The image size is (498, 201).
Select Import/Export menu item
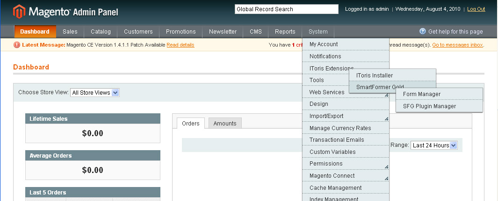[346, 116]
